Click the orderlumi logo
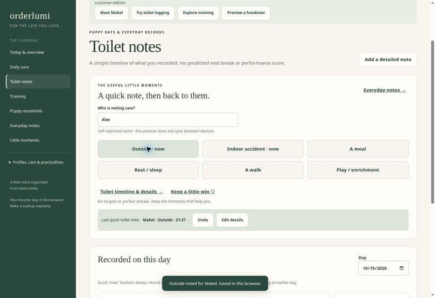The width and height of the screenshot is (435, 298). click(30, 16)
